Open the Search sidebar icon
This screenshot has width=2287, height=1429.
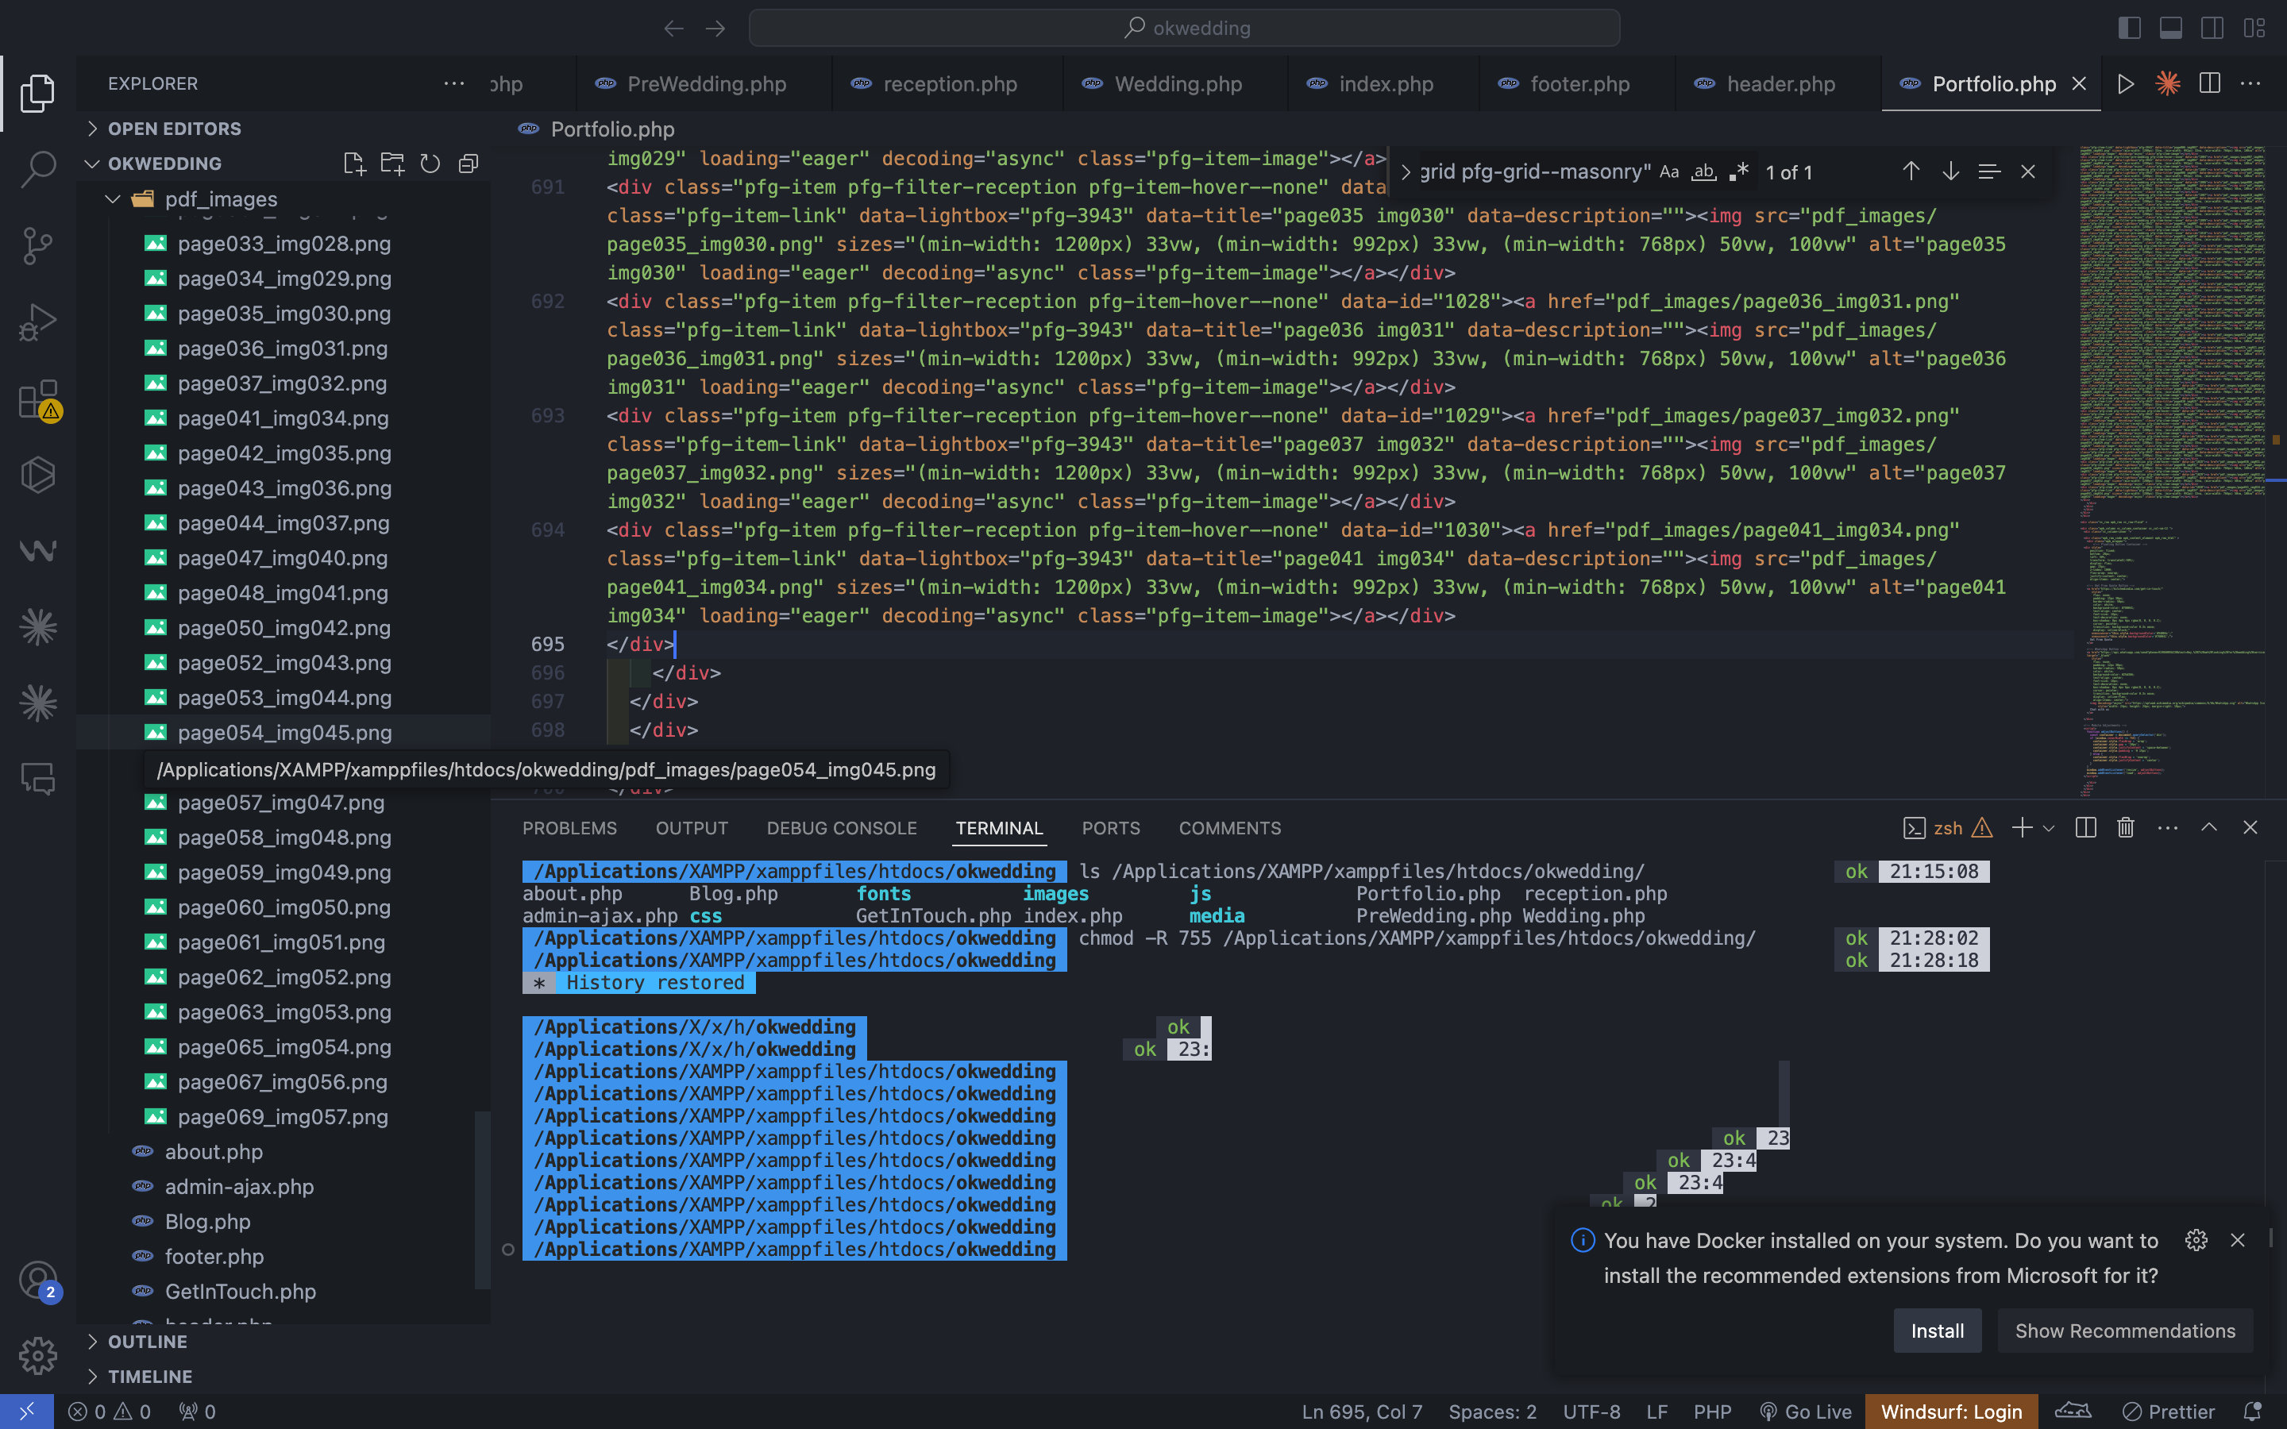pyautogui.click(x=38, y=169)
